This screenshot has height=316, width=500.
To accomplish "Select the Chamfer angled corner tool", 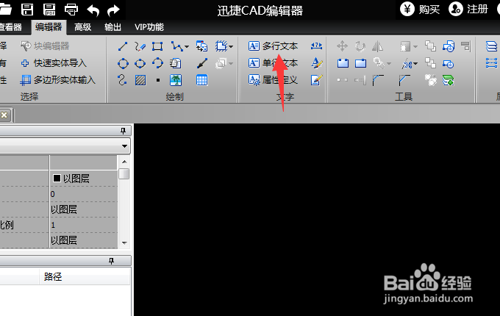I will click(x=404, y=80).
